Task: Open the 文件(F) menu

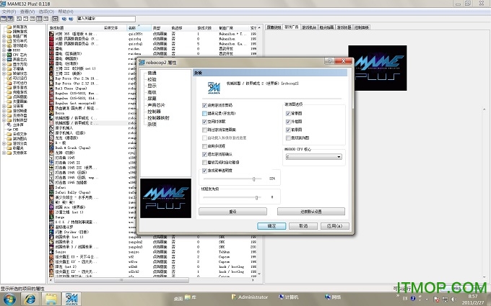Action: (x=9, y=12)
